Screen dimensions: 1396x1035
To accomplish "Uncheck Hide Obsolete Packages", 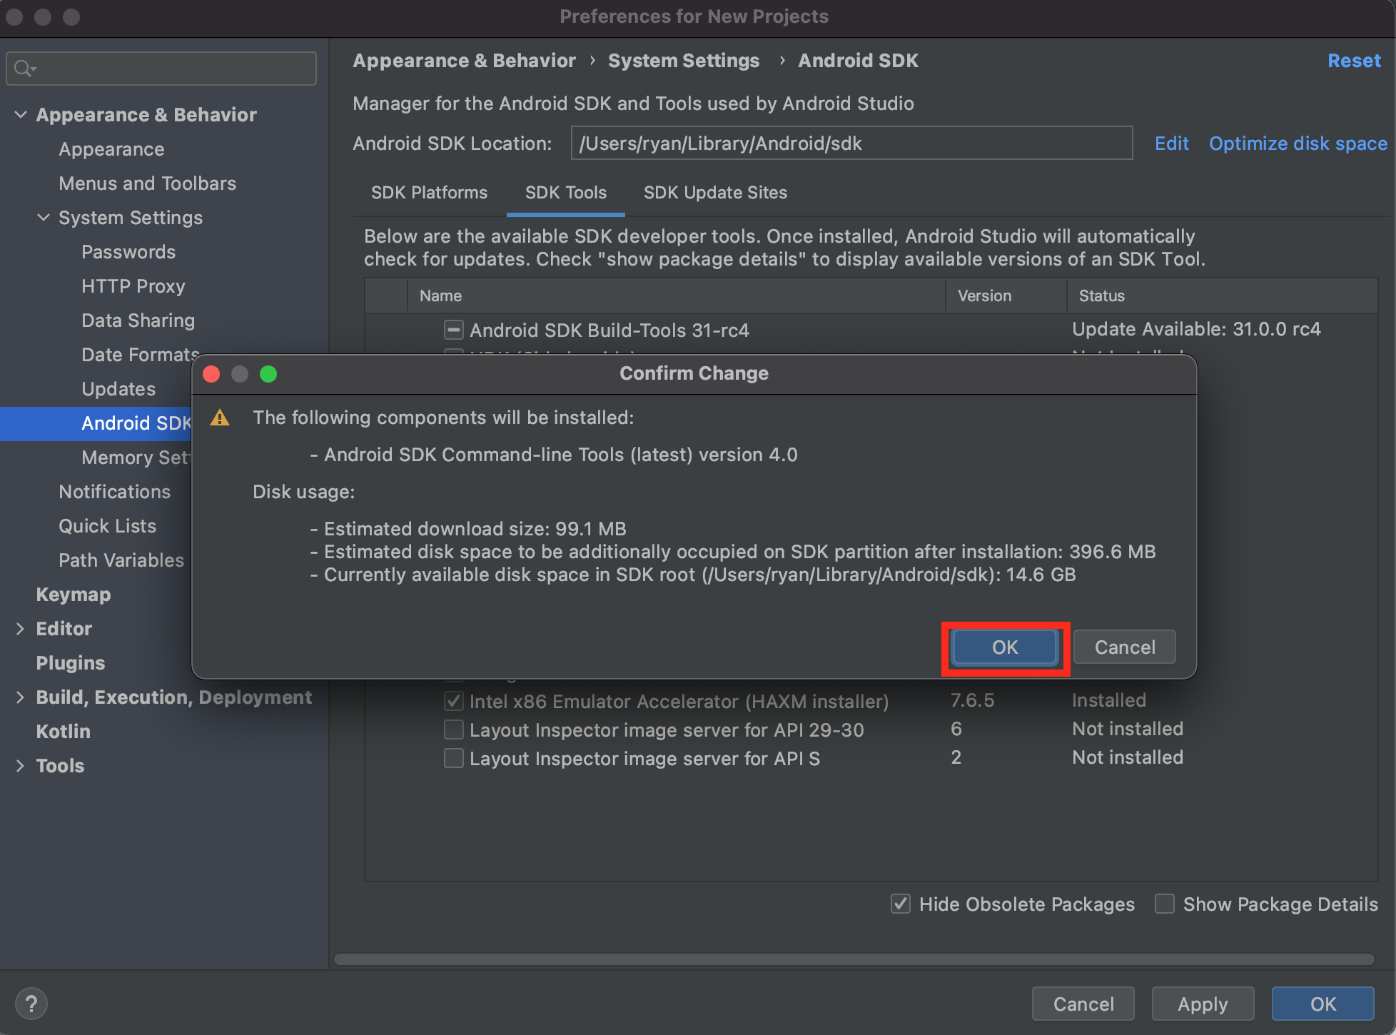I will point(901,904).
